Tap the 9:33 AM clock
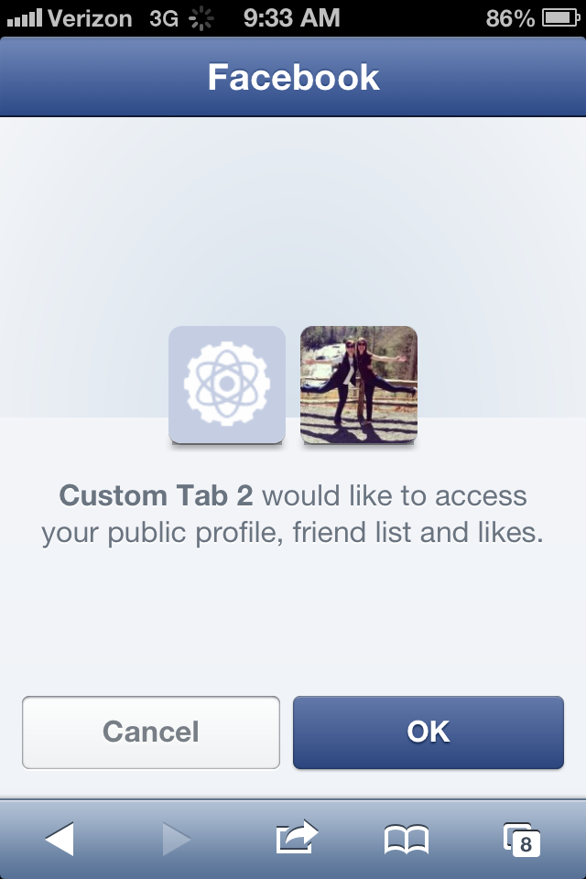Image resolution: width=586 pixels, height=879 pixels. (x=291, y=18)
